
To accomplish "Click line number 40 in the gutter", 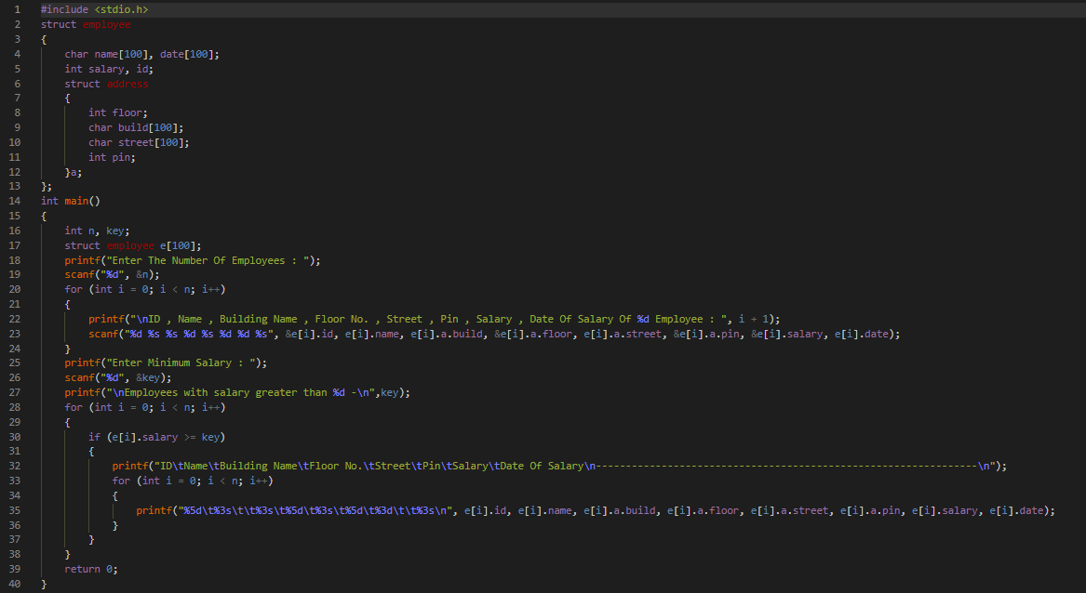I will pos(15,584).
